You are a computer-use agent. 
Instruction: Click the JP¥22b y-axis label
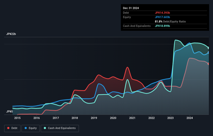coord(11,34)
